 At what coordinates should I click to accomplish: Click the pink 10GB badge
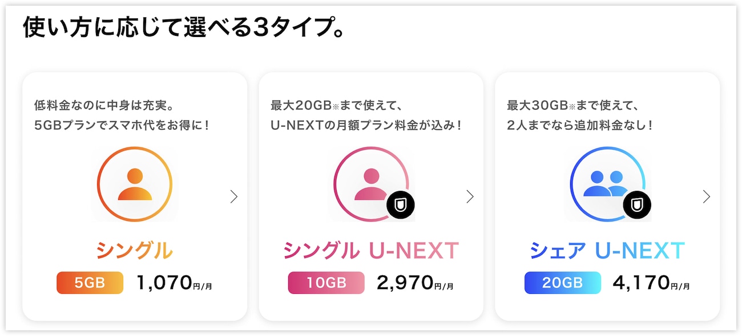326,282
